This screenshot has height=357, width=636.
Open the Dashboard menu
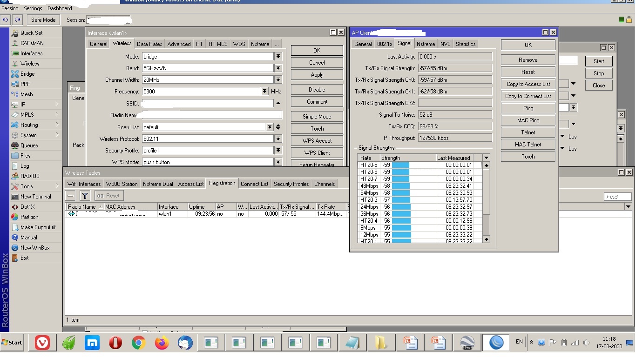pyautogui.click(x=60, y=8)
